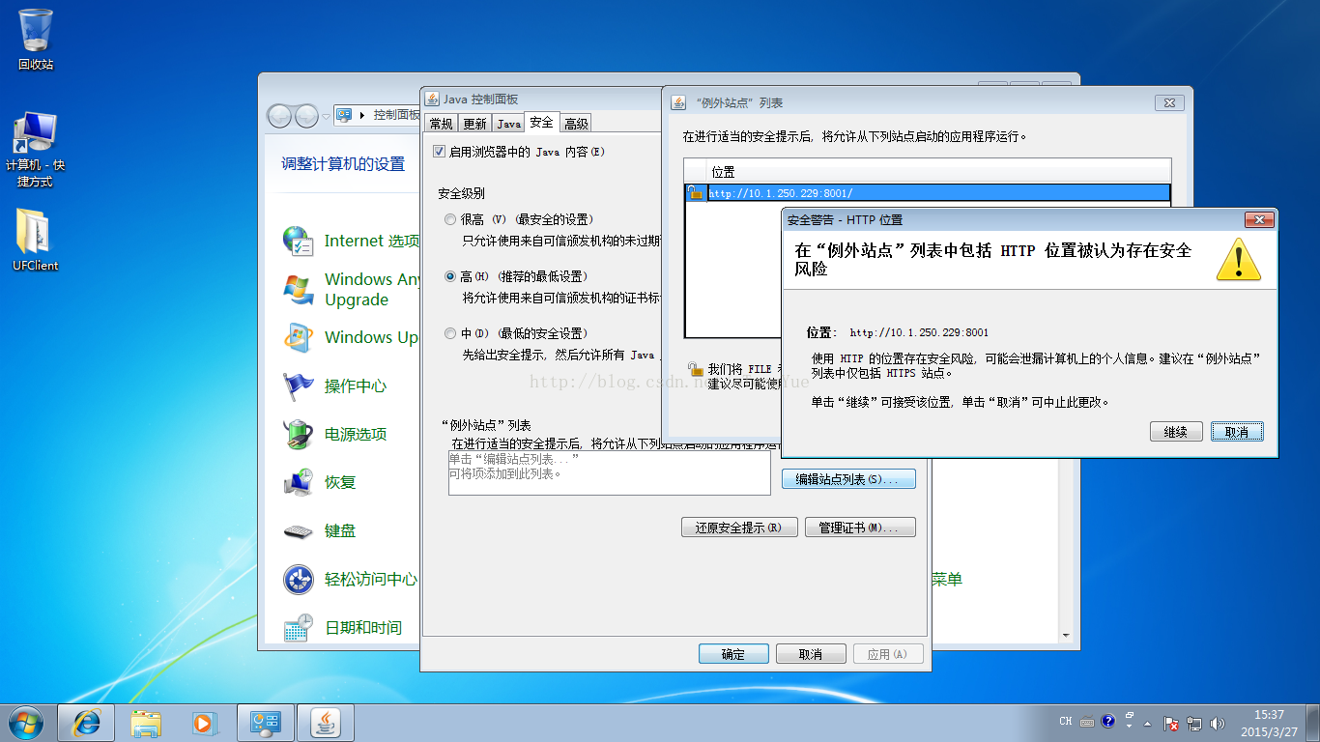Click the 位置 column header

(x=938, y=172)
